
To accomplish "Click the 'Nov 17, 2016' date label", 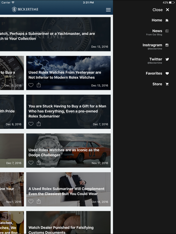I will 100,163.
